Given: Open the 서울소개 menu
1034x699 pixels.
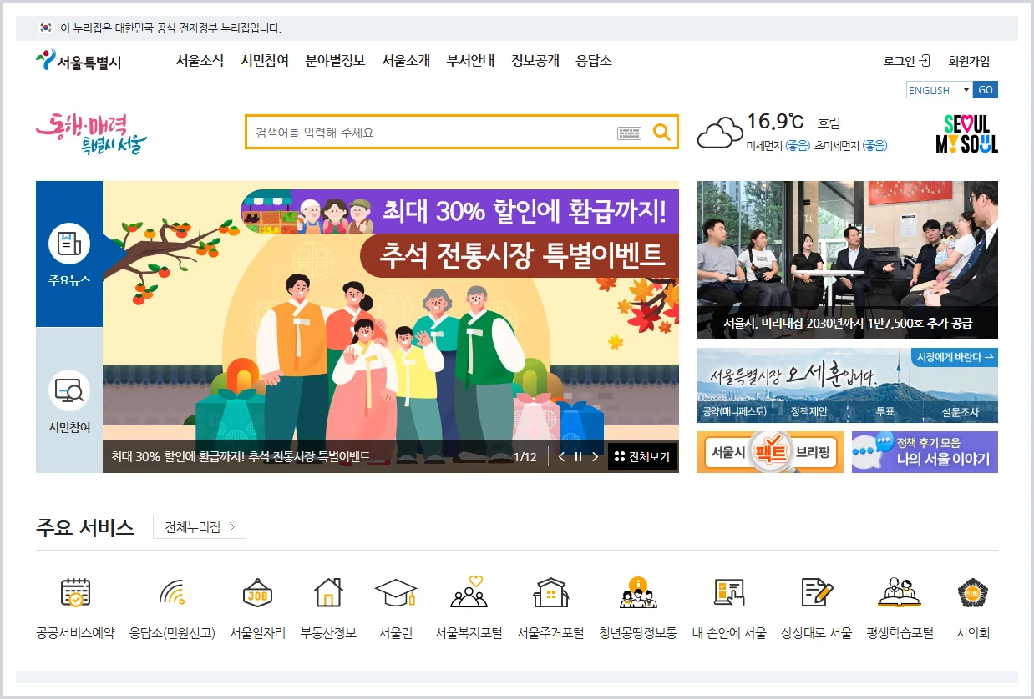Looking at the screenshot, I should point(406,60).
